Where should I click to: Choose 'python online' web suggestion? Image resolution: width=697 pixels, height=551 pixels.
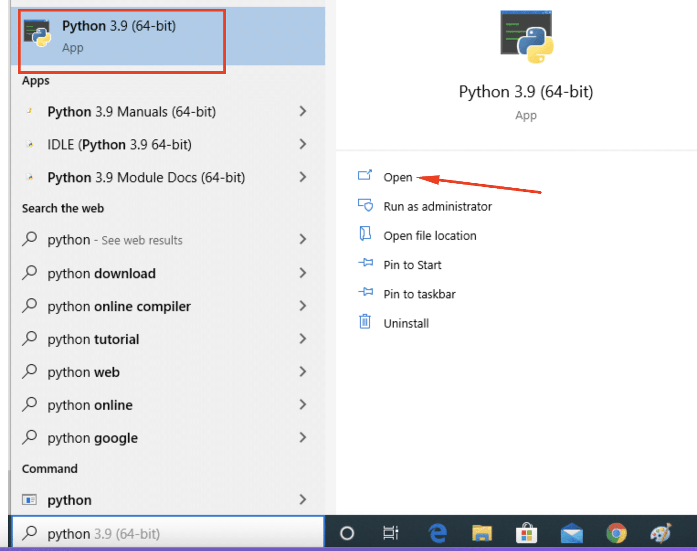(x=168, y=405)
